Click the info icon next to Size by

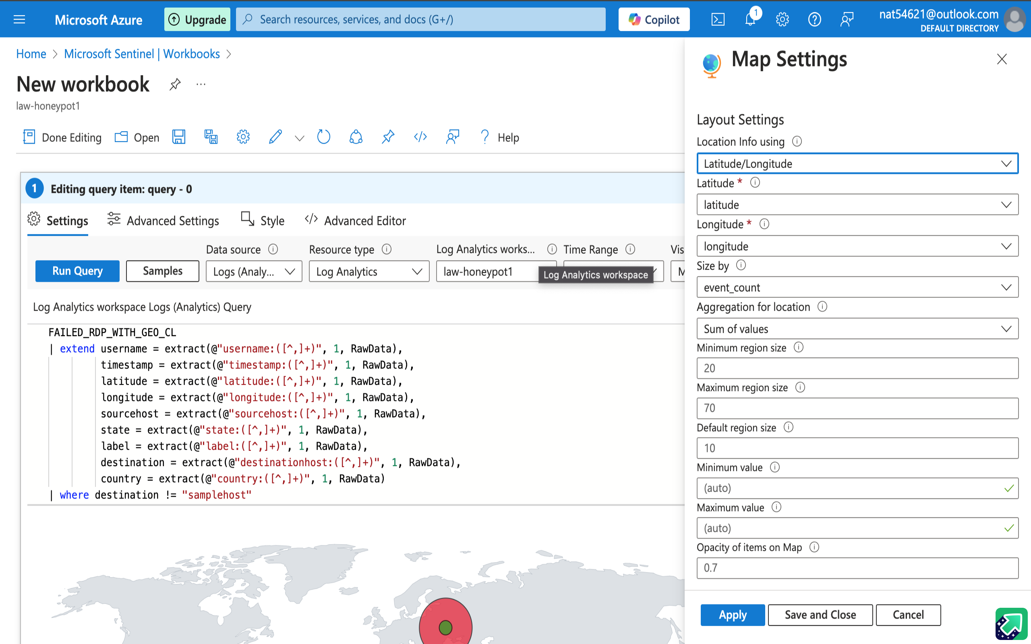point(741,265)
